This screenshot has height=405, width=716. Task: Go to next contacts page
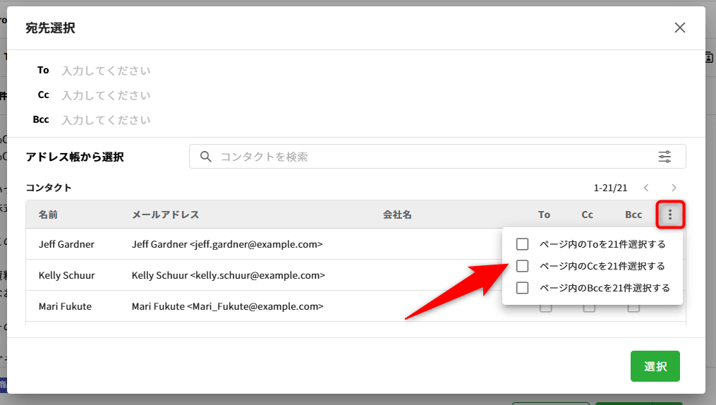674,188
